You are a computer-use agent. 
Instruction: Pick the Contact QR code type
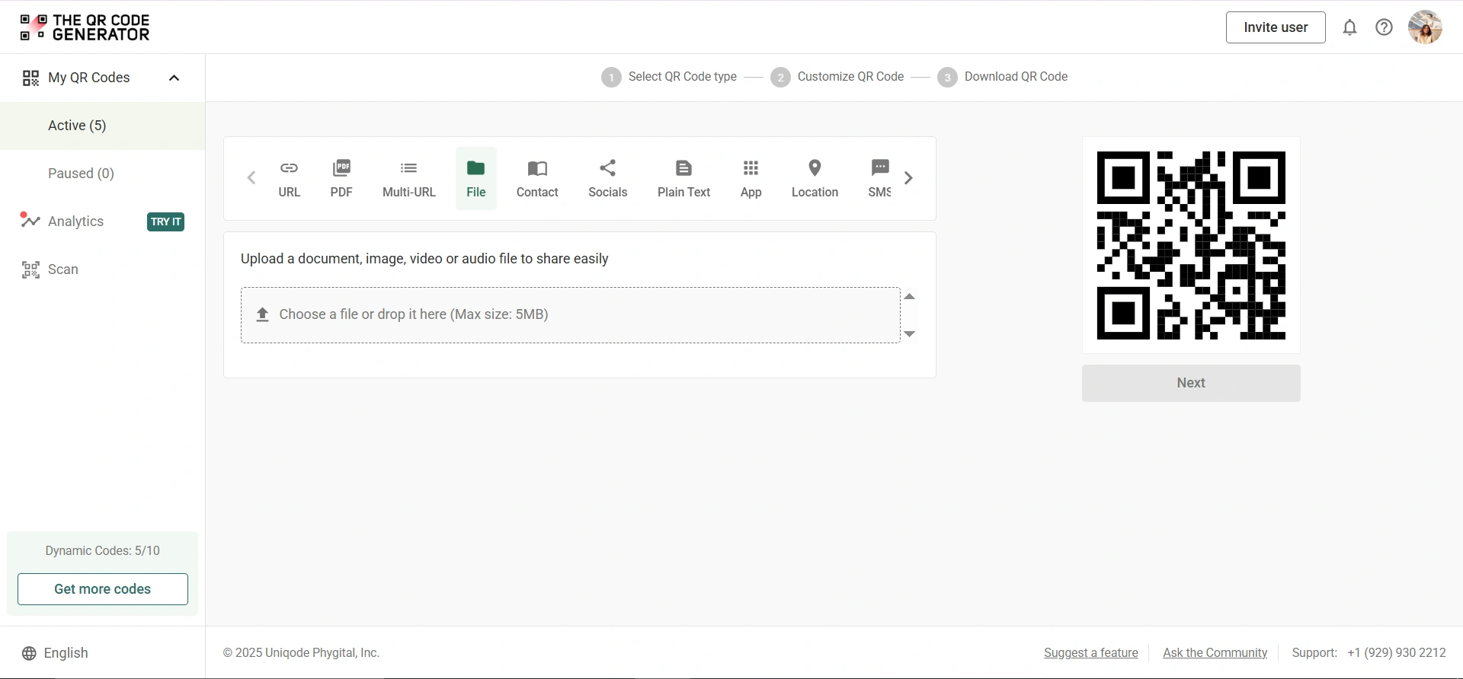tap(537, 179)
